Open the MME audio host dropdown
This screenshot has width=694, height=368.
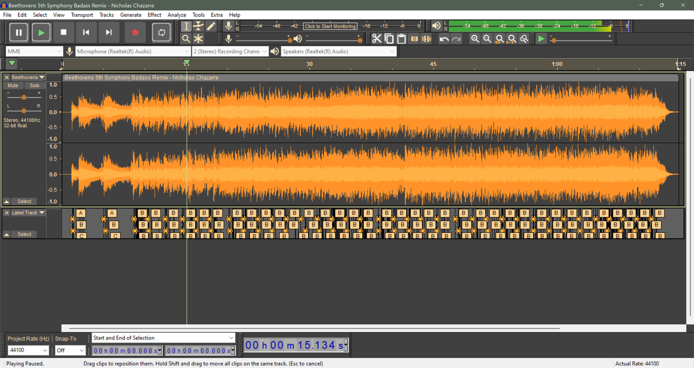coord(34,52)
